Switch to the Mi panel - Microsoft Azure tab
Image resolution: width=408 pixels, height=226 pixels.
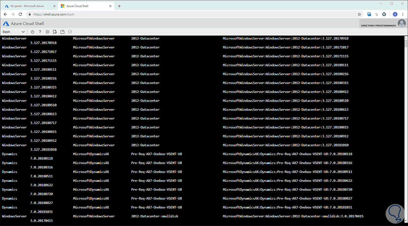[x=29, y=6]
